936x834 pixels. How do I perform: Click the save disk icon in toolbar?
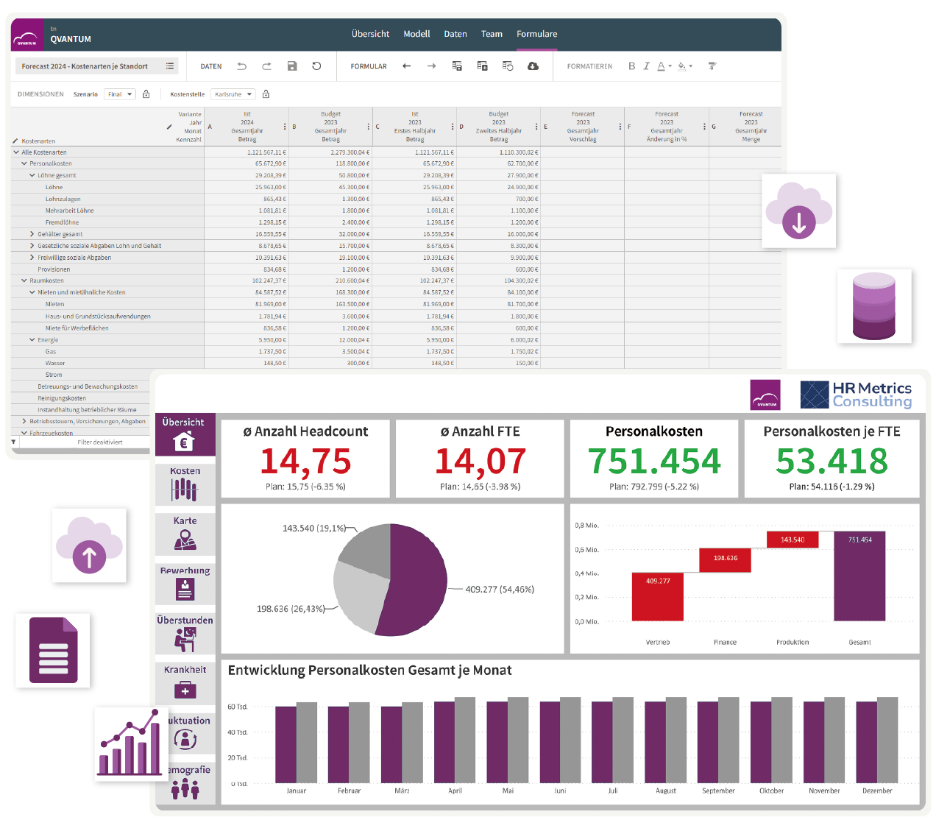pyautogui.click(x=292, y=66)
